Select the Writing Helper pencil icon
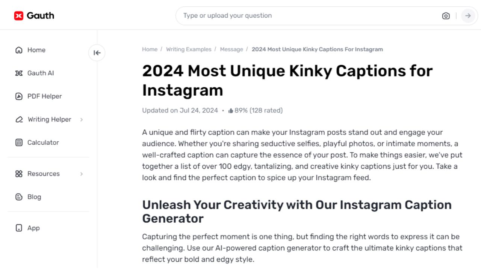The height and width of the screenshot is (270, 481). pos(18,119)
